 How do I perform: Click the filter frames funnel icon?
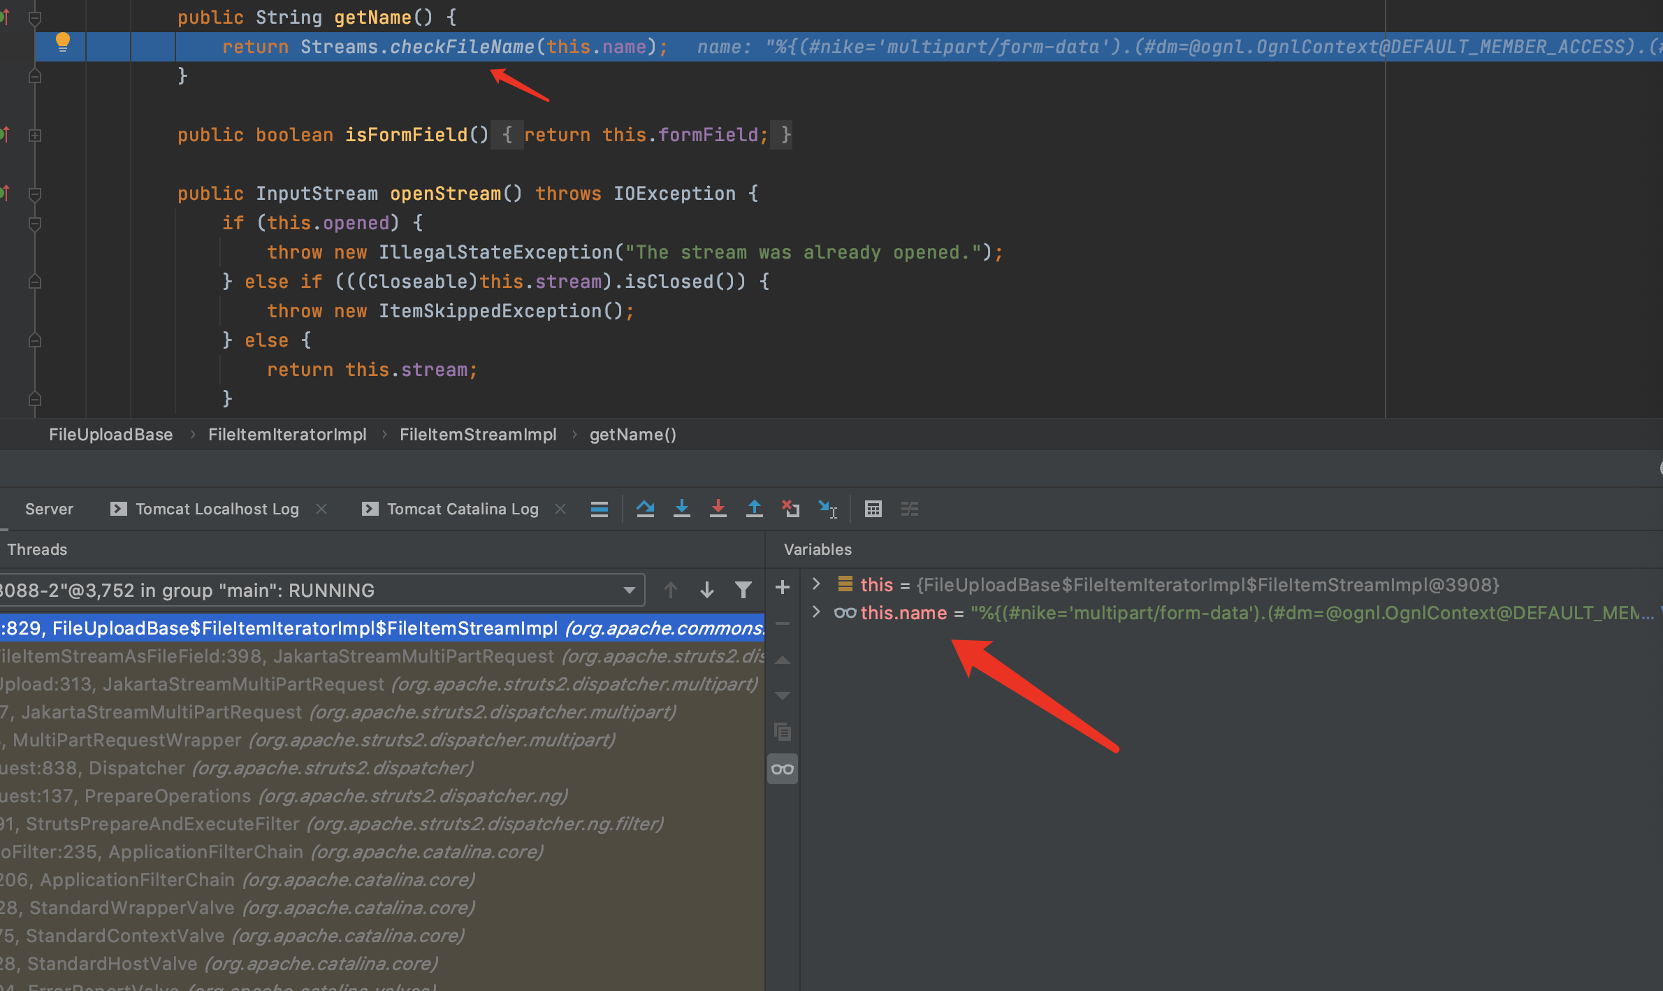pyautogui.click(x=743, y=591)
